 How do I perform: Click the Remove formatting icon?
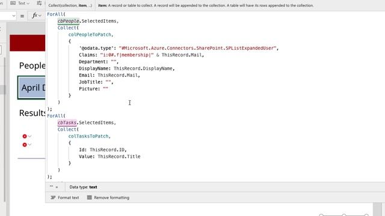89,197
